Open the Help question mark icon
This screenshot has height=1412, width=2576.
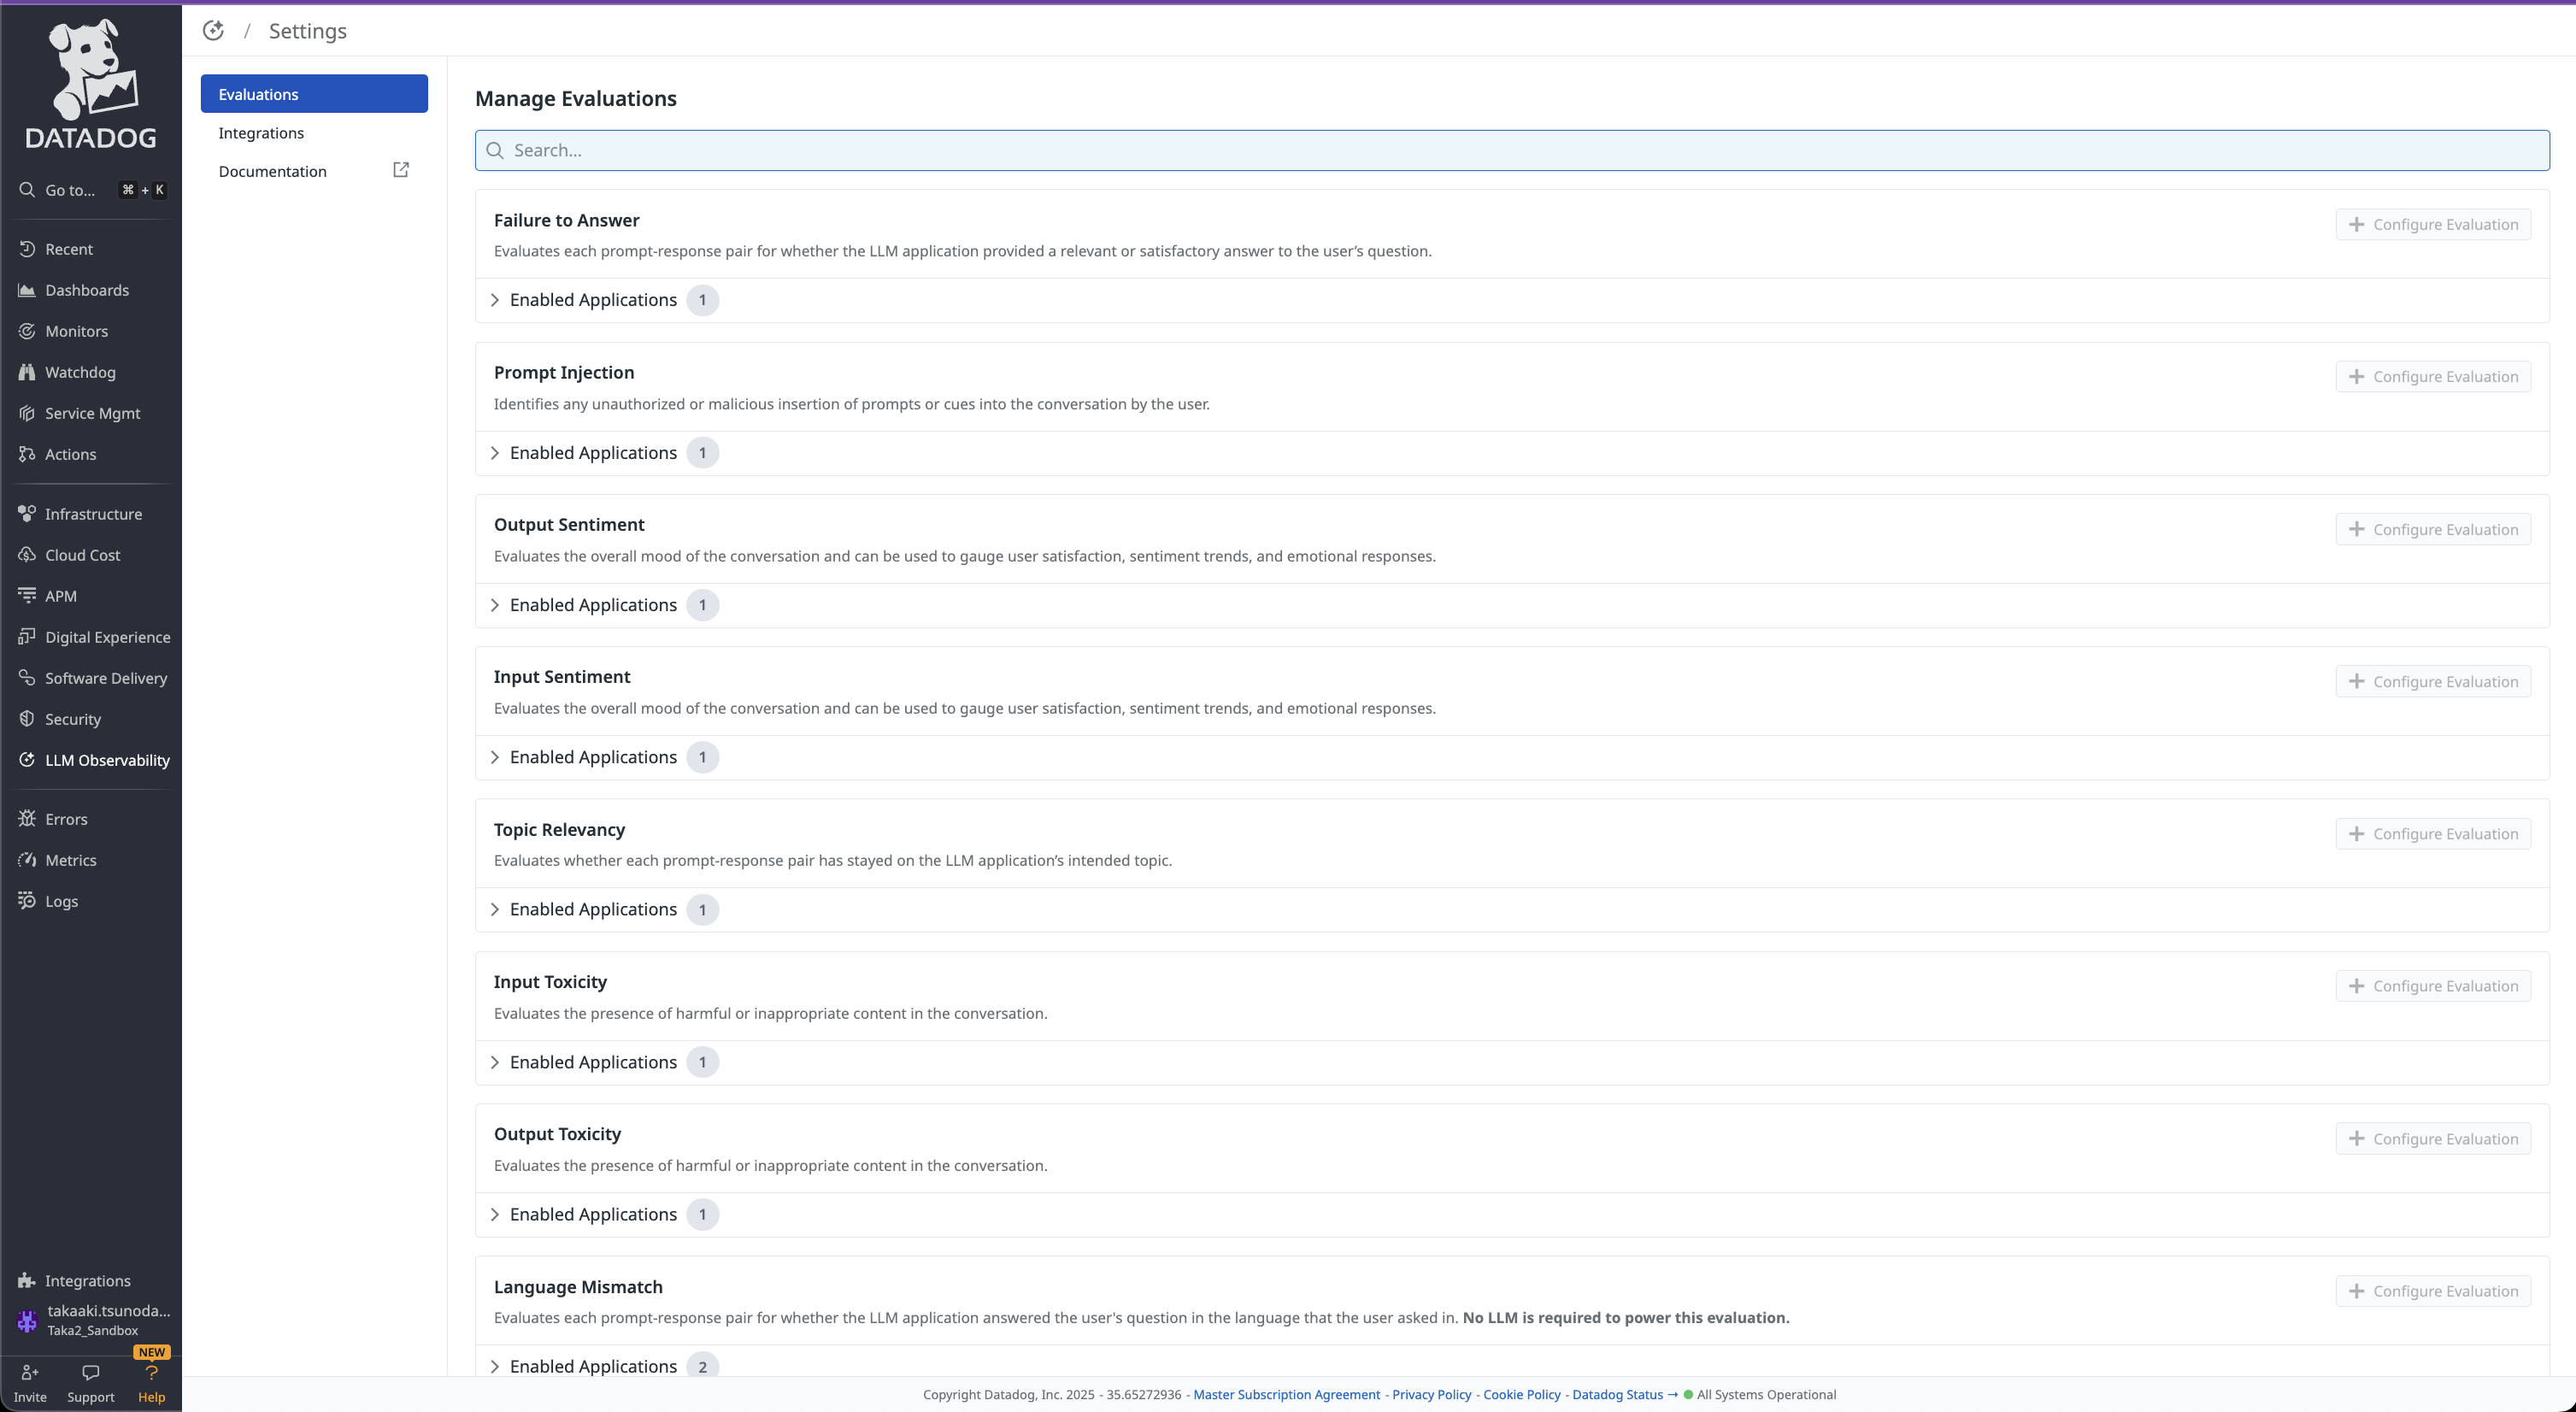tap(151, 1374)
